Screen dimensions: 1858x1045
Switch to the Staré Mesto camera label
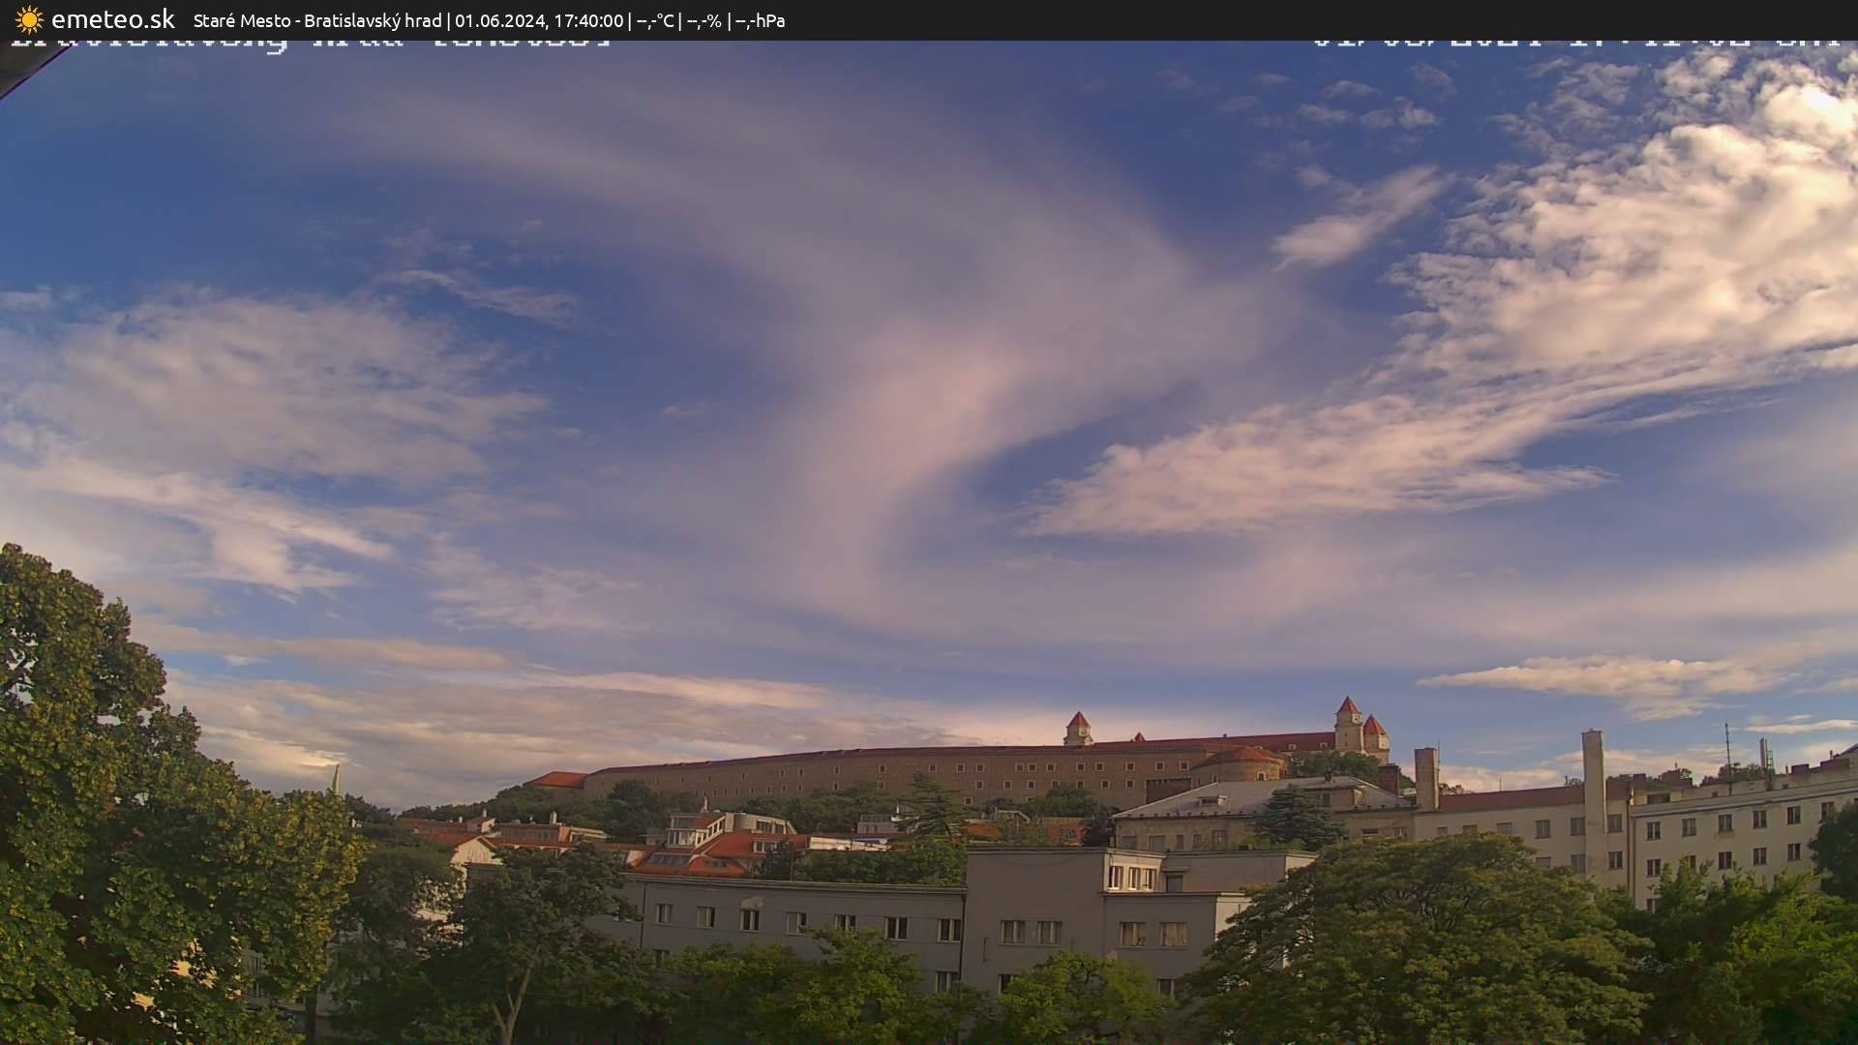coord(243,19)
